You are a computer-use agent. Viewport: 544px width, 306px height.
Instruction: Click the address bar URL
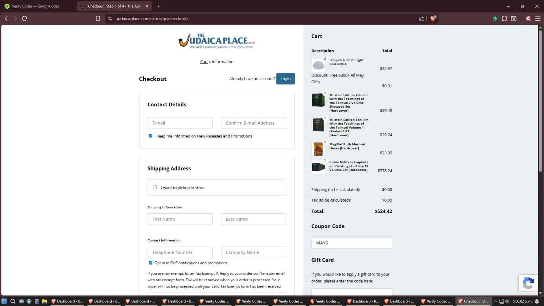point(152,18)
